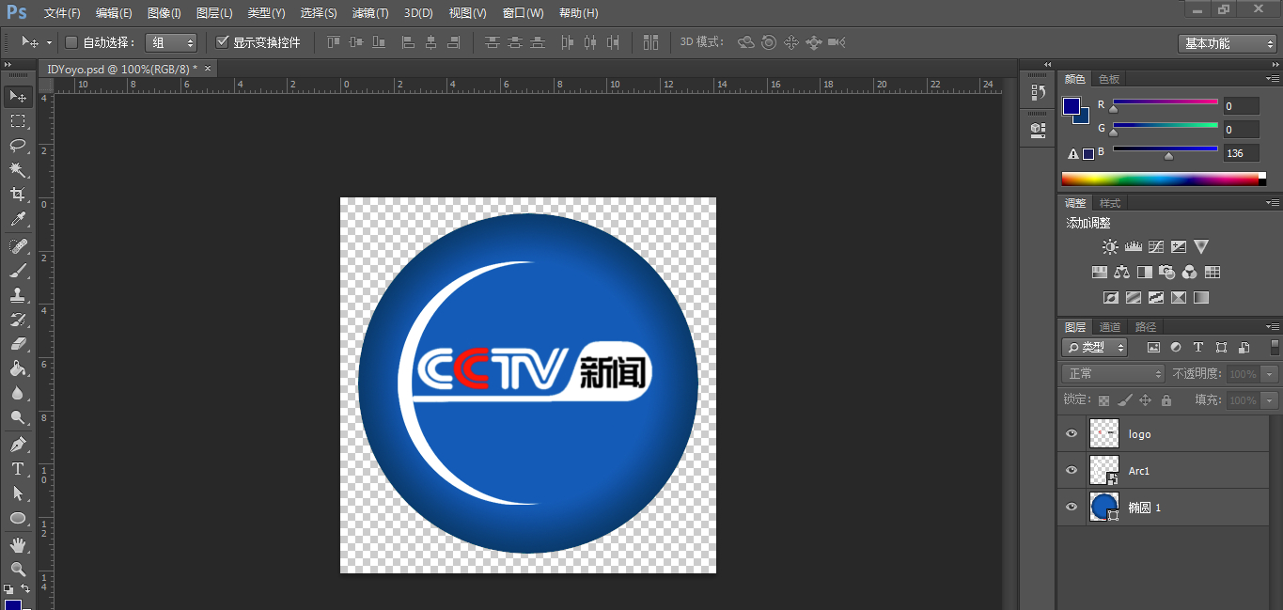Select the Path Selection tool

[x=18, y=493]
